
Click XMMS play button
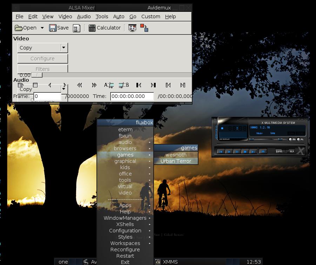[x=229, y=152]
